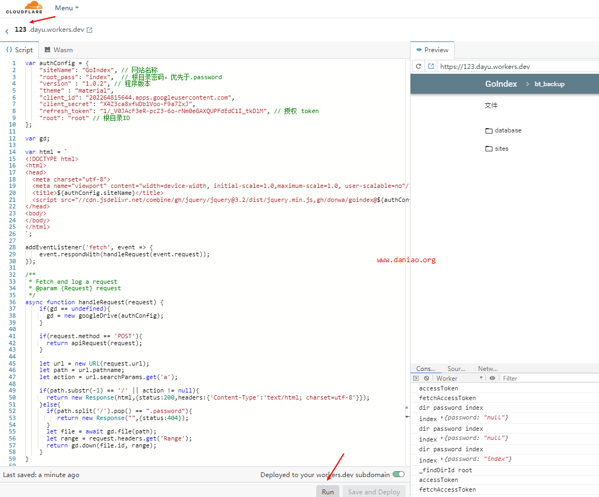Click the preview URL address field
Screen dimensions: 599x497
tap(518, 66)
